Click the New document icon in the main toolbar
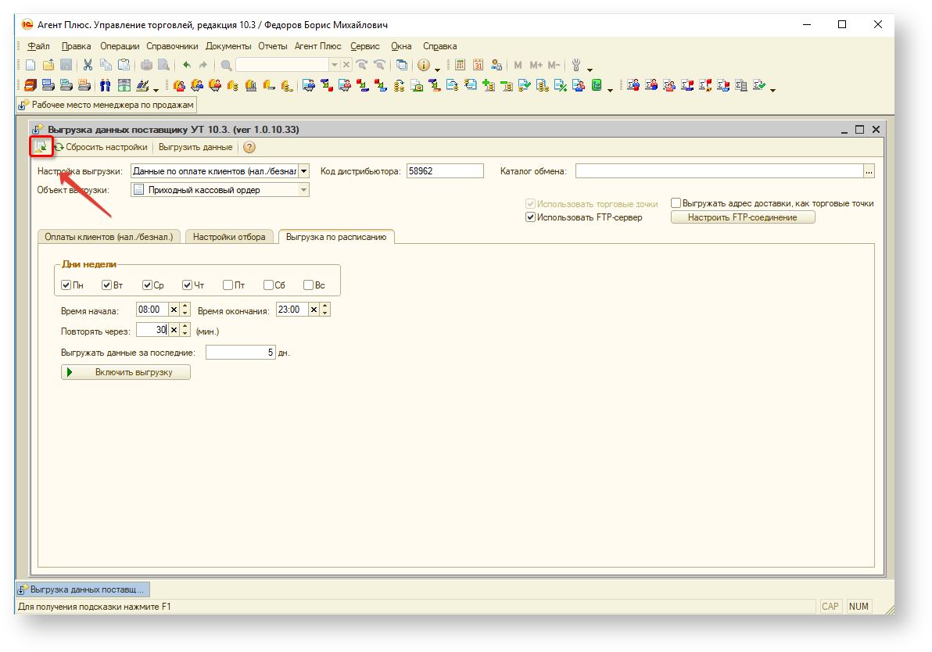 tap(30, 65)
